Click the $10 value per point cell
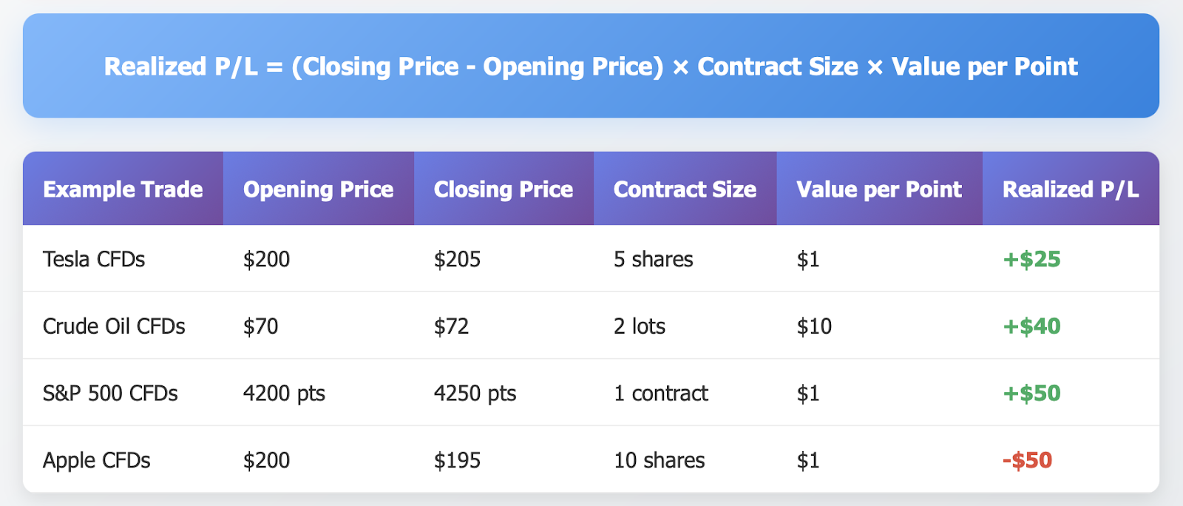 (814, 326)
